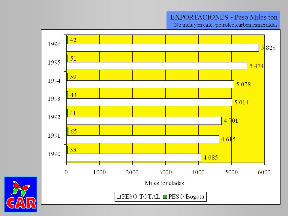Click the CAR butterfly logo
Image resolution: width=288 pixels, height=216 pixels.
[21, 194]
